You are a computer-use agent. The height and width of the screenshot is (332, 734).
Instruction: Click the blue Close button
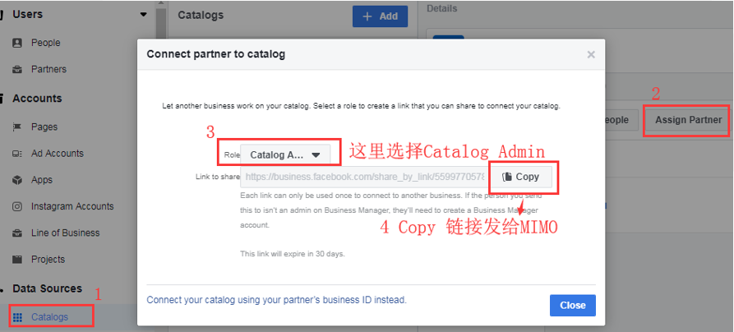[573, 306]
